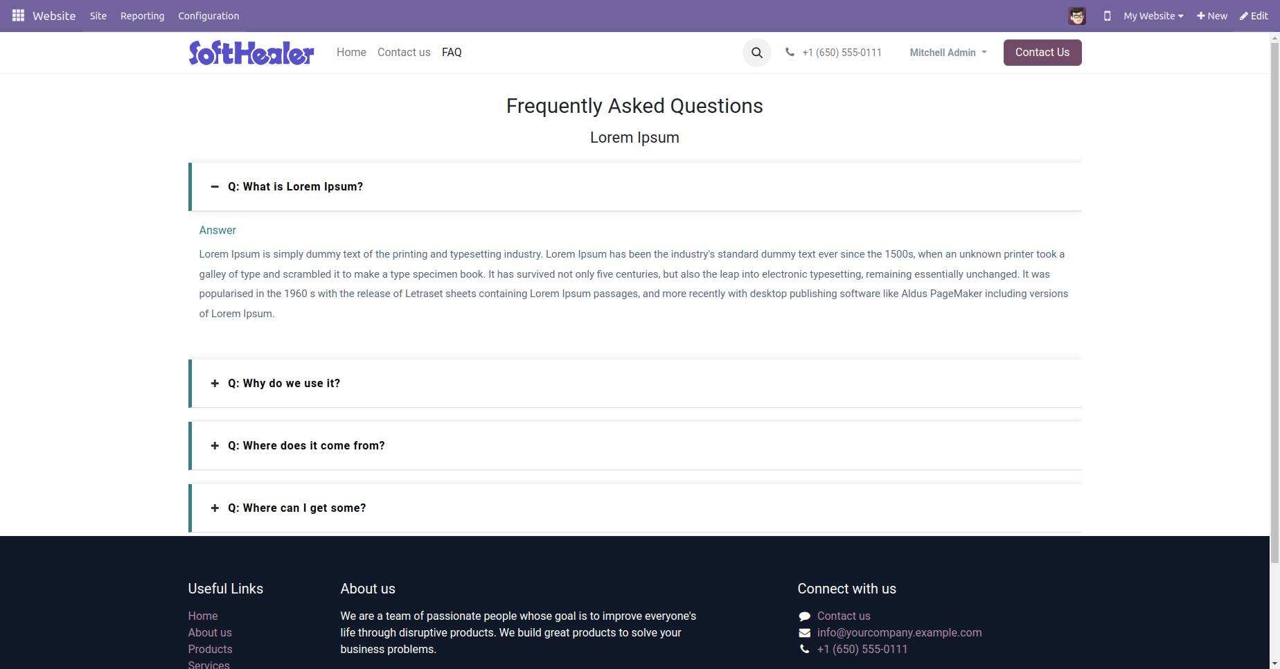Click the 'About us' footer heading
The height and width of the screenshot is (669, 1280).
click(368, 589)
